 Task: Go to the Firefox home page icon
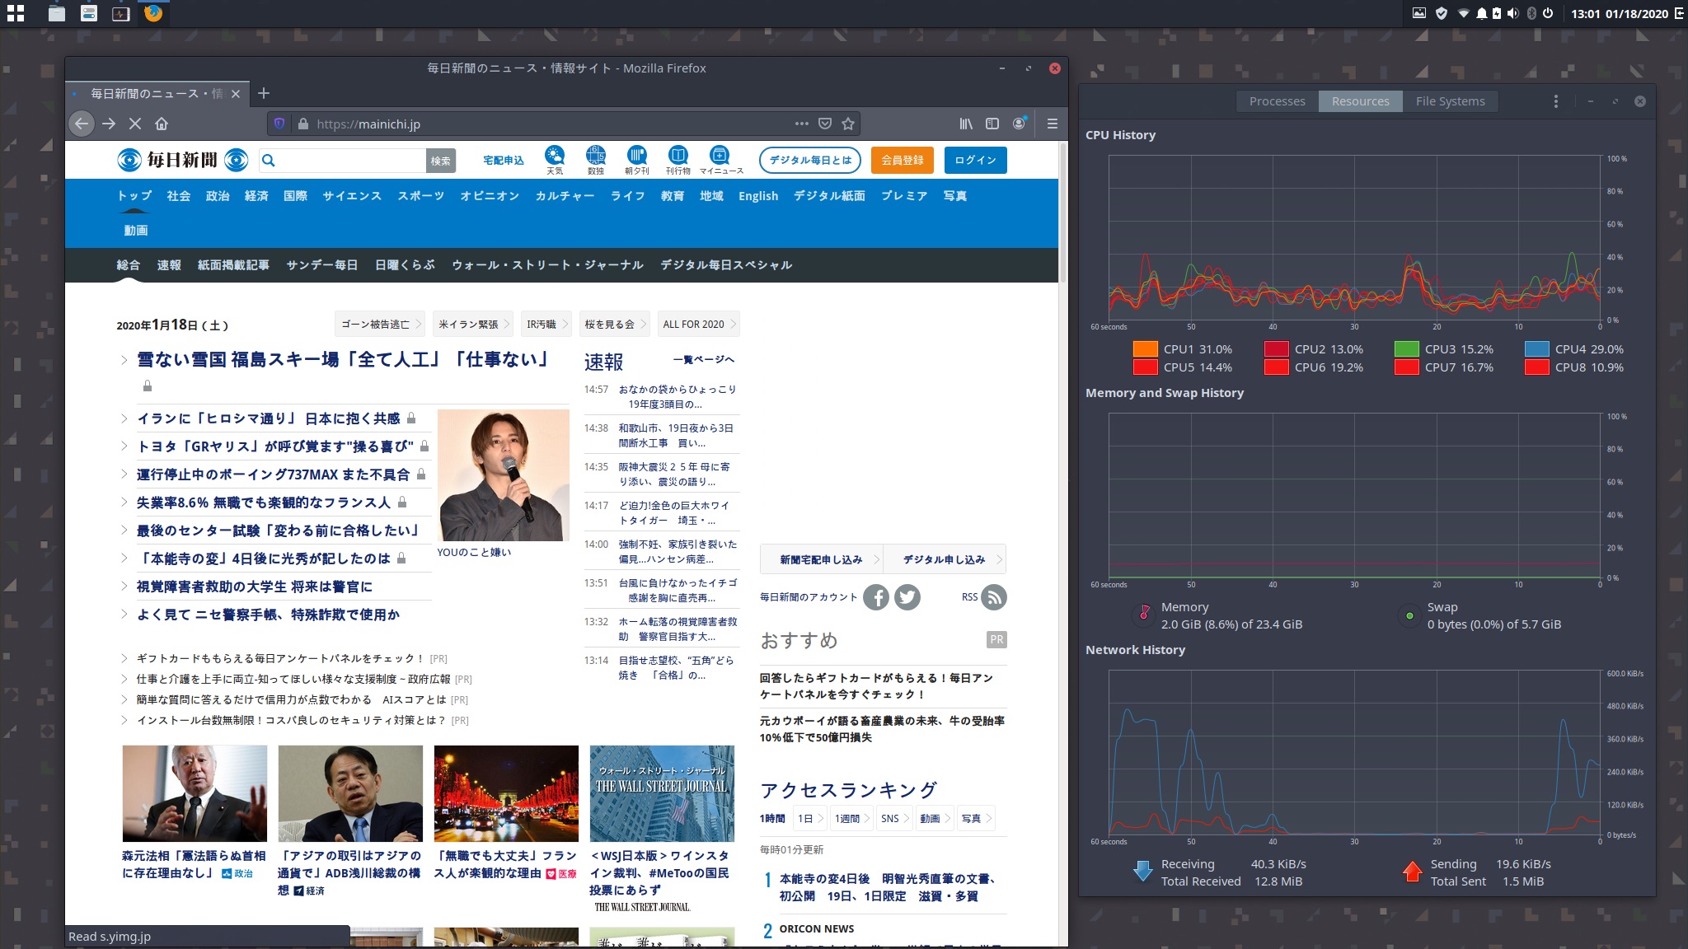(x=162, y=124)
